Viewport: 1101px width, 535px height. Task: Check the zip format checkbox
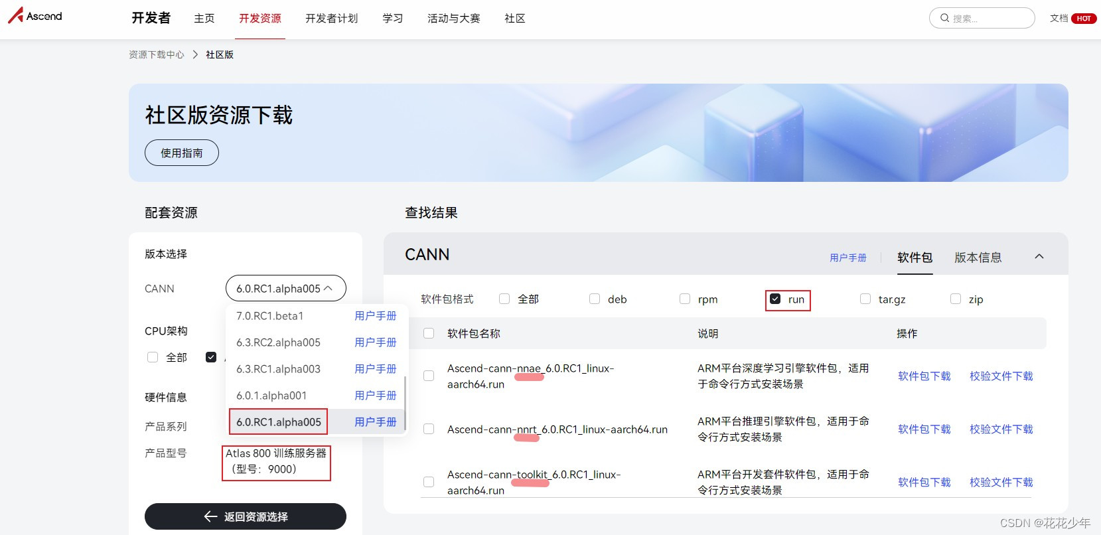pos(956,299)
